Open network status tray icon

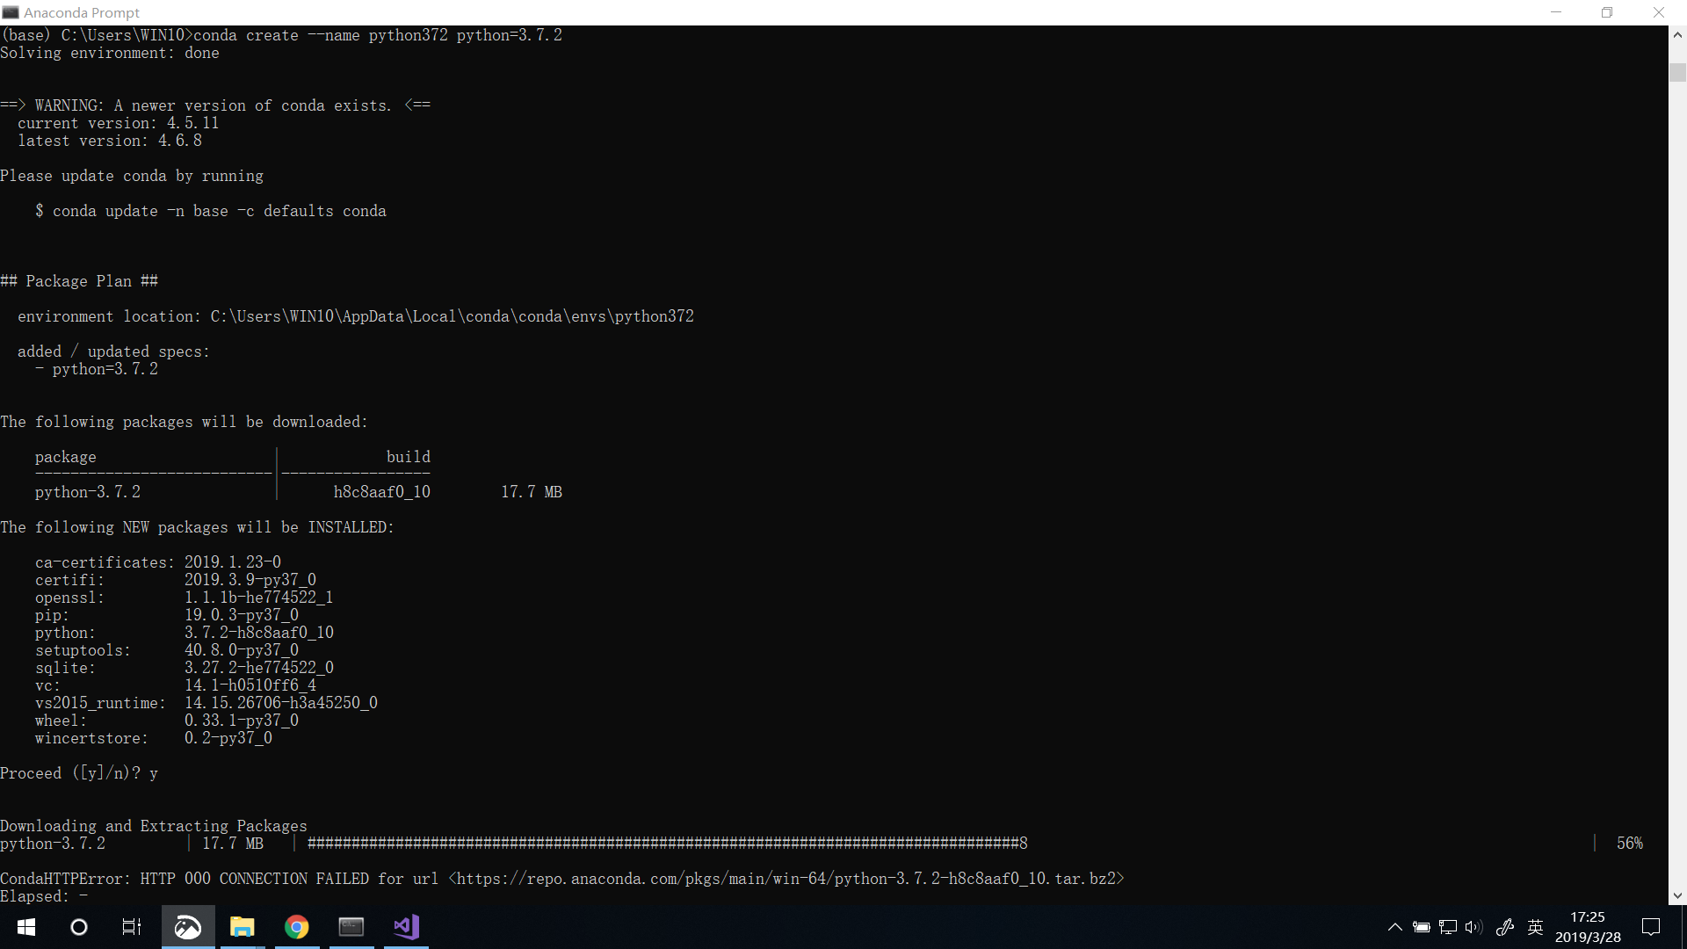[x=1448, y=927]
